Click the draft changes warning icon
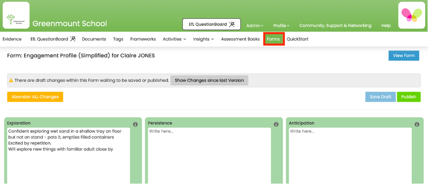Screen dimensions: 428x184 tap(11, 81)
